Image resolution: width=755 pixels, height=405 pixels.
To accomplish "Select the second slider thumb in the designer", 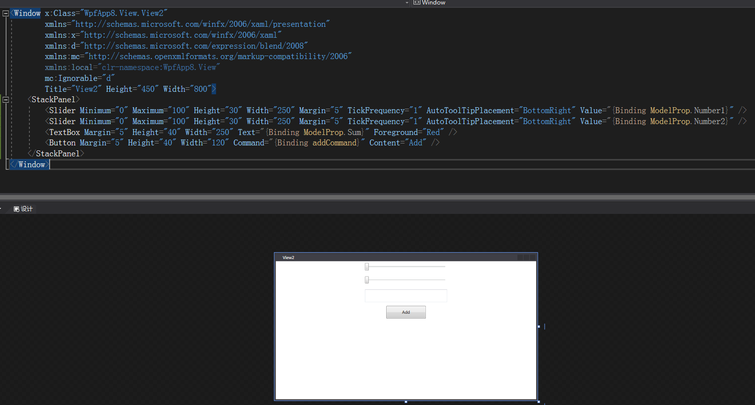I will click(x=367, y=280).
